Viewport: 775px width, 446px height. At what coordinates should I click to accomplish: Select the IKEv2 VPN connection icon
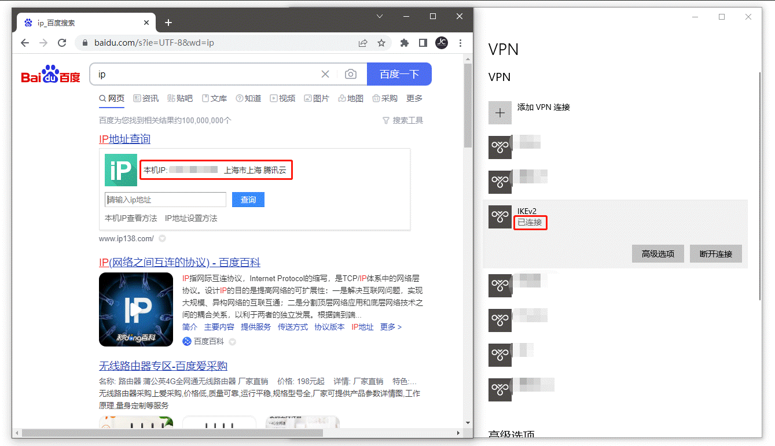(x=500, y=216)
